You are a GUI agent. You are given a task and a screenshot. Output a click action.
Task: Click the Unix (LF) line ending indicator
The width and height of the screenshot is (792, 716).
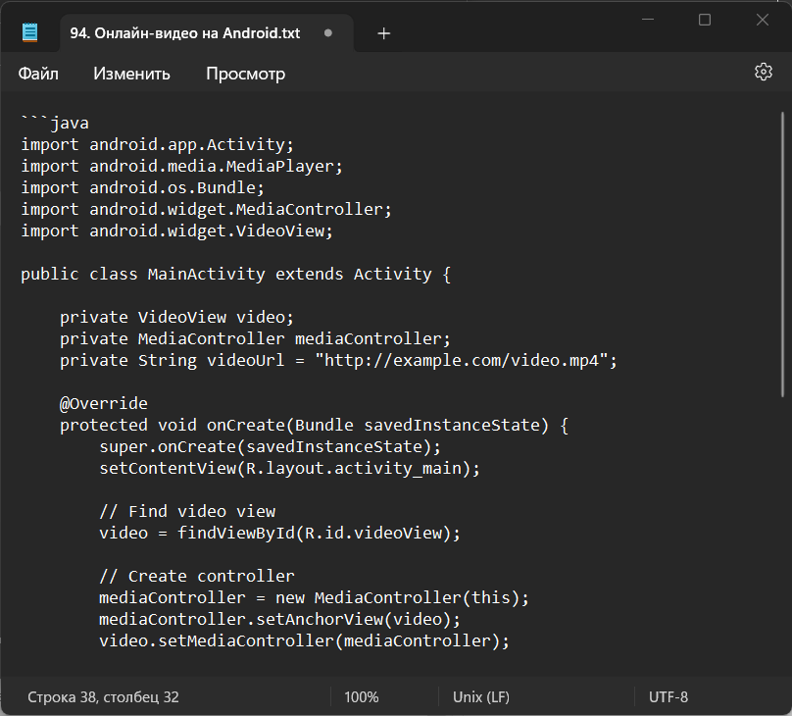pos(480,697)
